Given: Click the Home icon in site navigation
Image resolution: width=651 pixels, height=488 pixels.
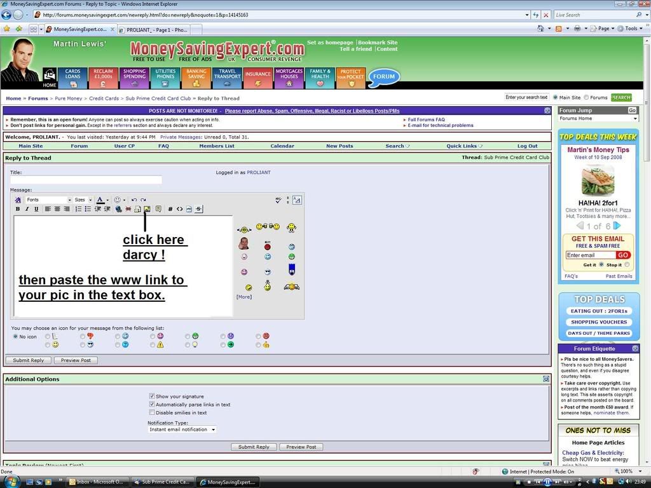Looking at the screenshot, I should [x=50, y=78].
